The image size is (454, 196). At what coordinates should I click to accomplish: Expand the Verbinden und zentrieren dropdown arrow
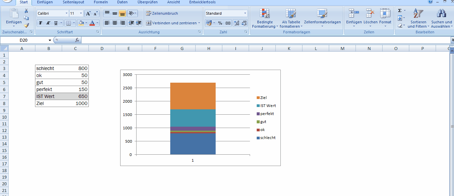[x=199, y=23]
